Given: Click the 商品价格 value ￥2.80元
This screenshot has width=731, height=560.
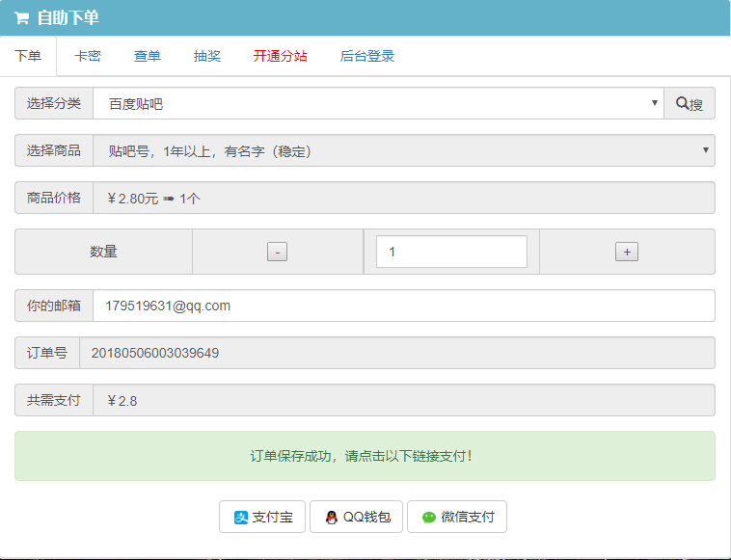Looking at the screenshot, I should pos(133,199).
